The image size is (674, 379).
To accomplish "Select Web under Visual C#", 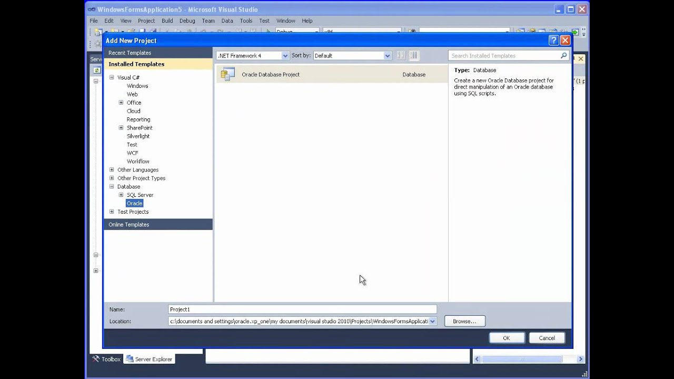I will (132, 94).
